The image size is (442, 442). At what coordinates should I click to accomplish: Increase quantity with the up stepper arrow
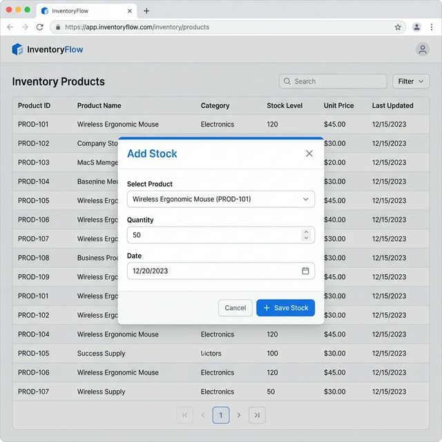pos(306,232)
